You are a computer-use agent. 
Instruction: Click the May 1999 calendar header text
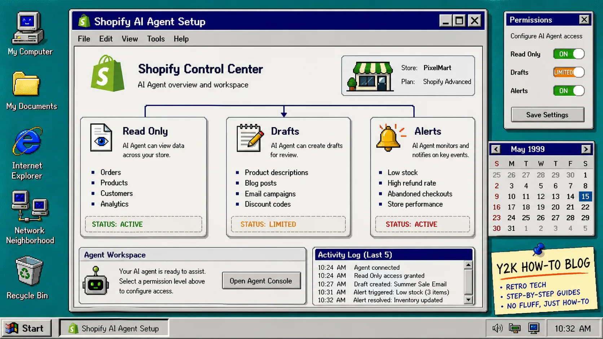pyautogui.click(x=528, y=149)
